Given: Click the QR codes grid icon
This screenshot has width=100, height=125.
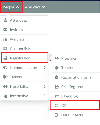Looking at the screenshot, I should point(57,106).
